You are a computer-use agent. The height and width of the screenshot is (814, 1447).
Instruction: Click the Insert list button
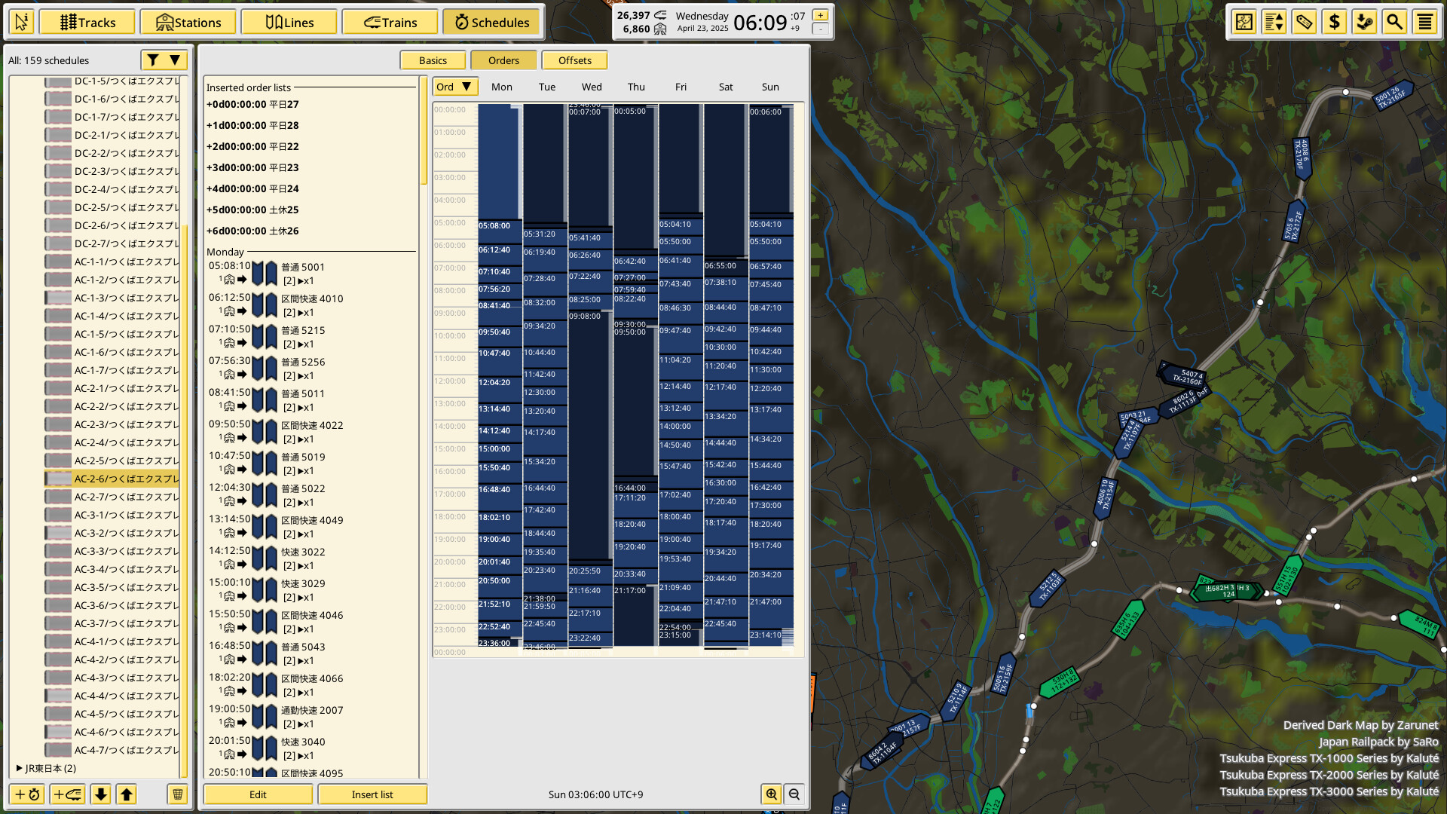point(372,794)
